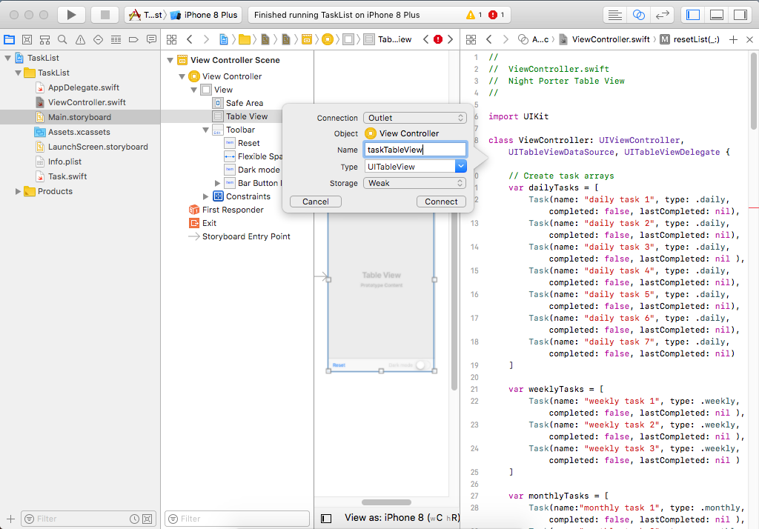Collapse the TaskList group folder
759x529 pixels.
[18, 73]
